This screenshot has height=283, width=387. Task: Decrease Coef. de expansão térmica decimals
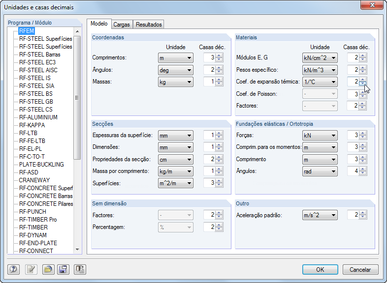pyautogui.click(x=363, y=84)
